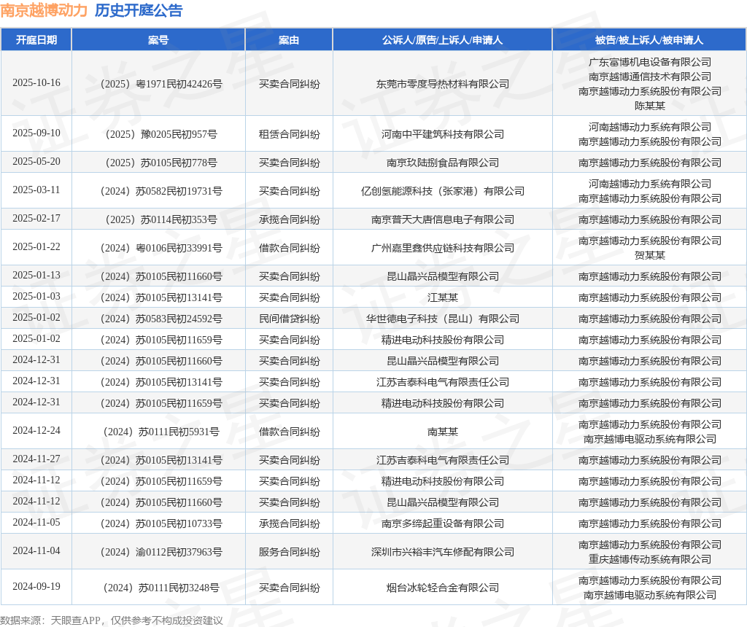
Task: Select the 案由 column header
Action: click(x=289, y=40)
